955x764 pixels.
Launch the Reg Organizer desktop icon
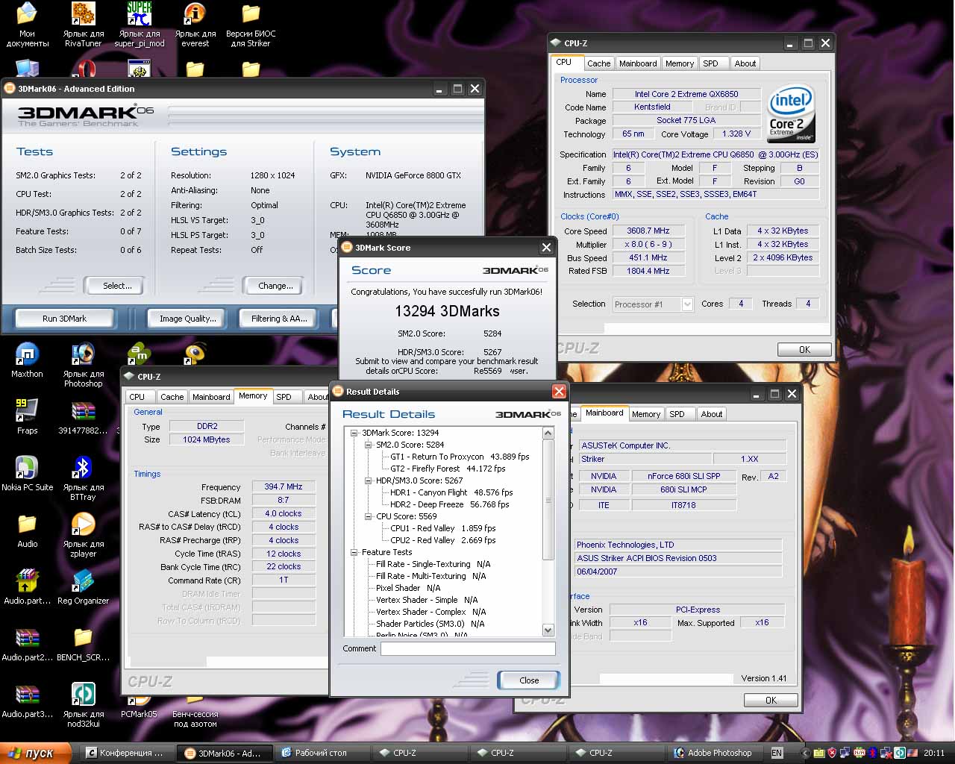coord(83,587)
